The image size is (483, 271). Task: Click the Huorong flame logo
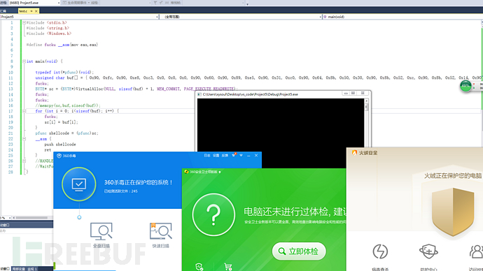coord(354,153)
